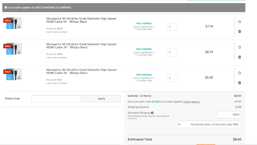257x145 pixels.
Task: Select the Estimated Total $8.00 amount
Action: coord(237,139)
